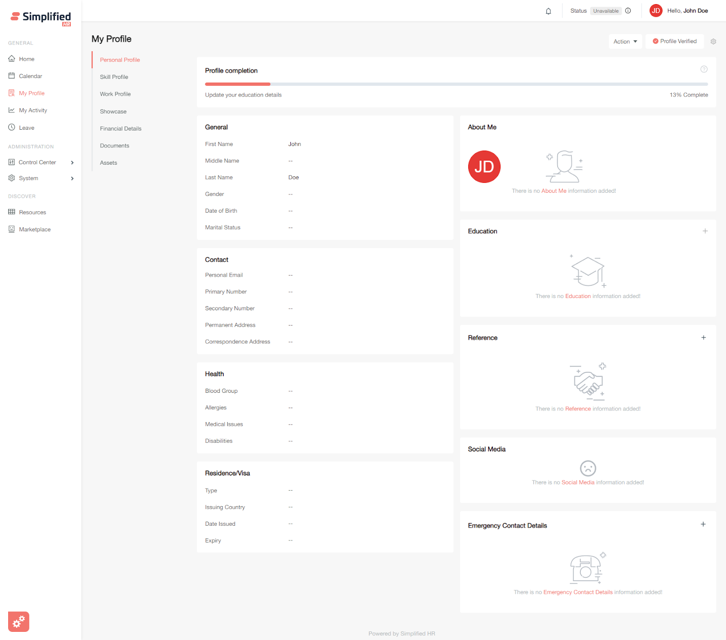Viewport: 726px width, 640px height.
Task: Add a Reference with plus icon
Action: coord(703,337)
